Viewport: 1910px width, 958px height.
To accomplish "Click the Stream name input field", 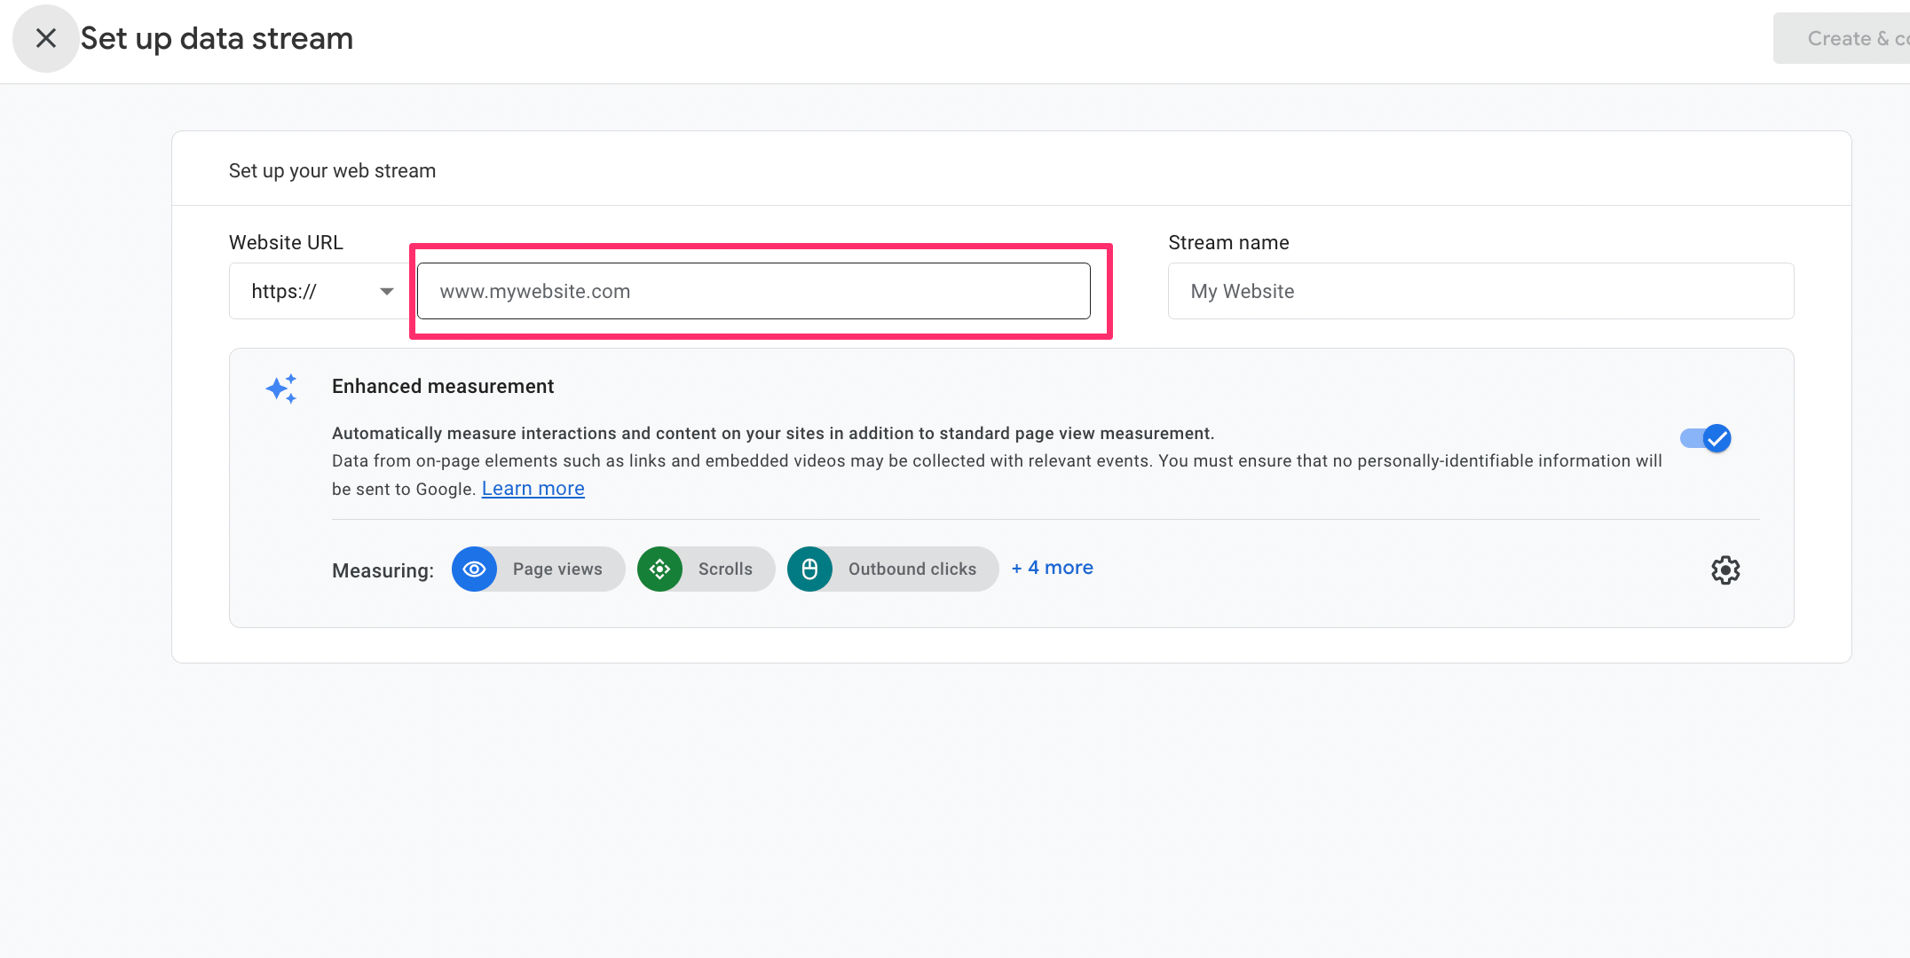I will point(1480,291).
